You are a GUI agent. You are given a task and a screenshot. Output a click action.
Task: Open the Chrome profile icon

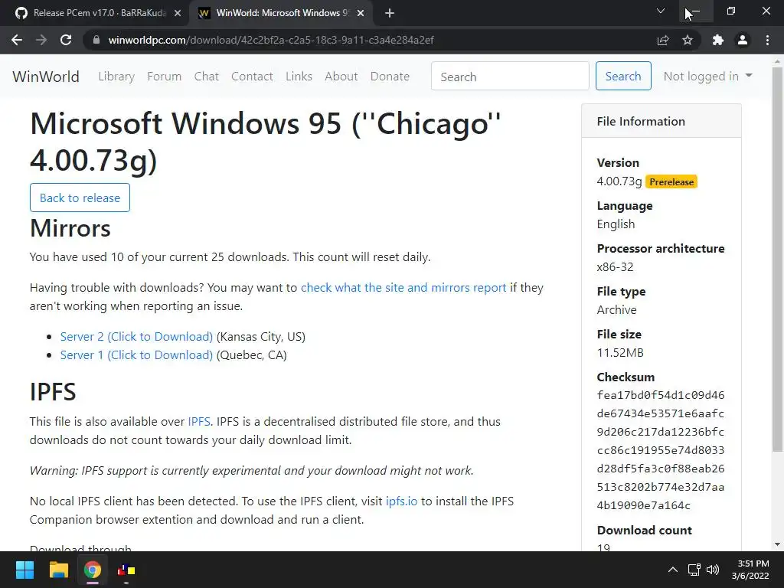tap(743, 40)
